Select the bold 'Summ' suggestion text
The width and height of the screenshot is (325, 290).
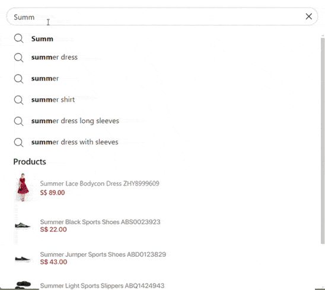pos(42,38)
